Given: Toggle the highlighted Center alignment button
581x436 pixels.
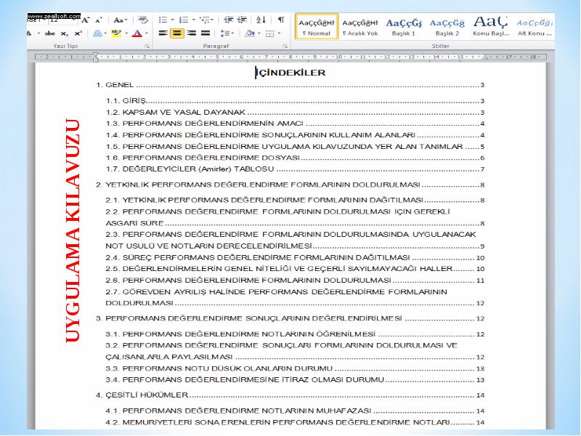Looking at the screenshot, I should point(177,33).
